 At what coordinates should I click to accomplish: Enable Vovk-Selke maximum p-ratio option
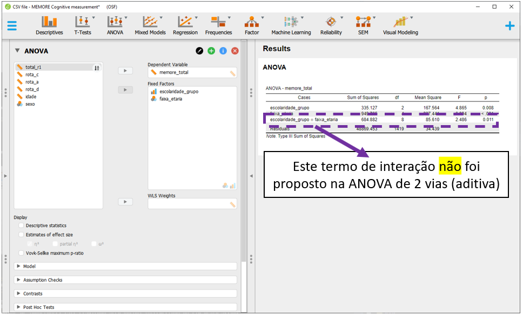[21, 253]
